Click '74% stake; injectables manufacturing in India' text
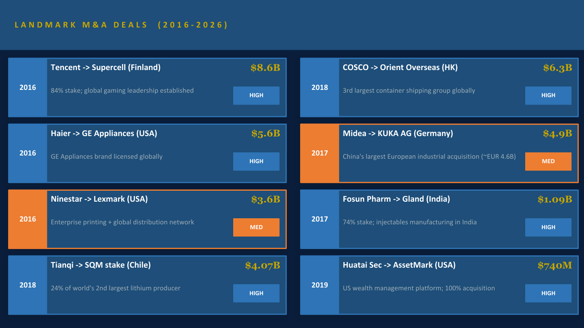 point(410,222)
